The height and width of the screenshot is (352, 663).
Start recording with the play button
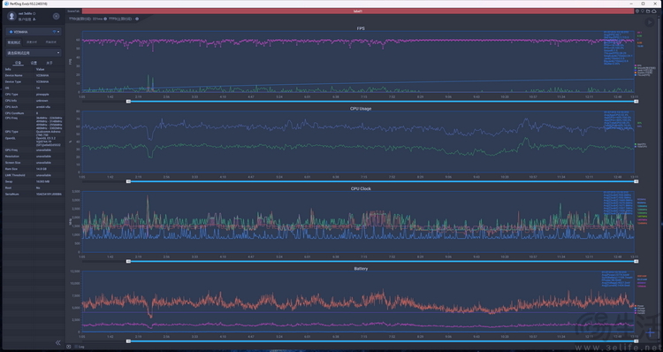tap(650, 22)
